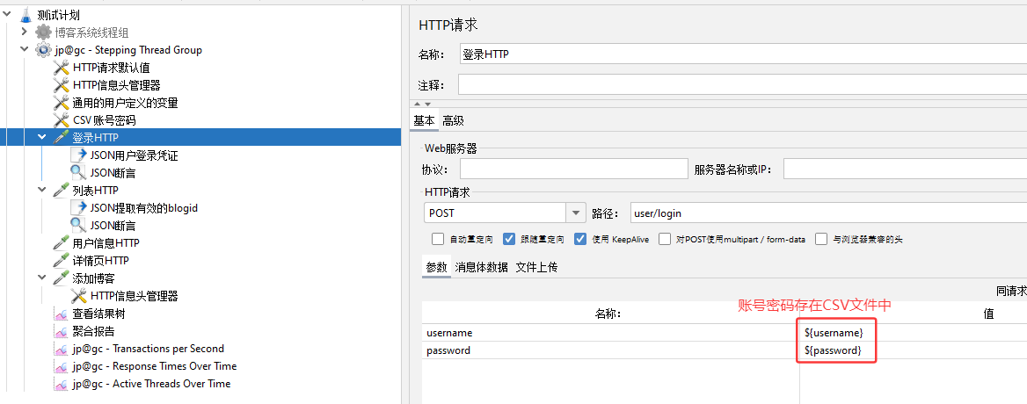Collapse the 列表HTTP tree node
1027x404 pixels.
click(42, 191)
